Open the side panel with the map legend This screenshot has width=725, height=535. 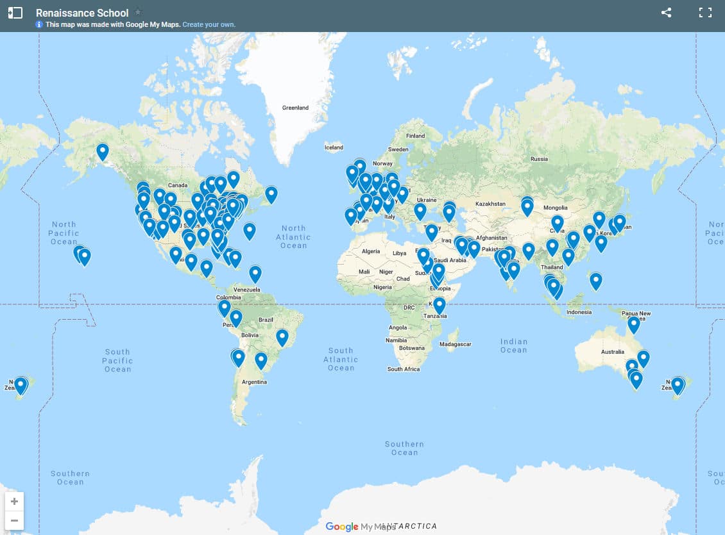14,12
